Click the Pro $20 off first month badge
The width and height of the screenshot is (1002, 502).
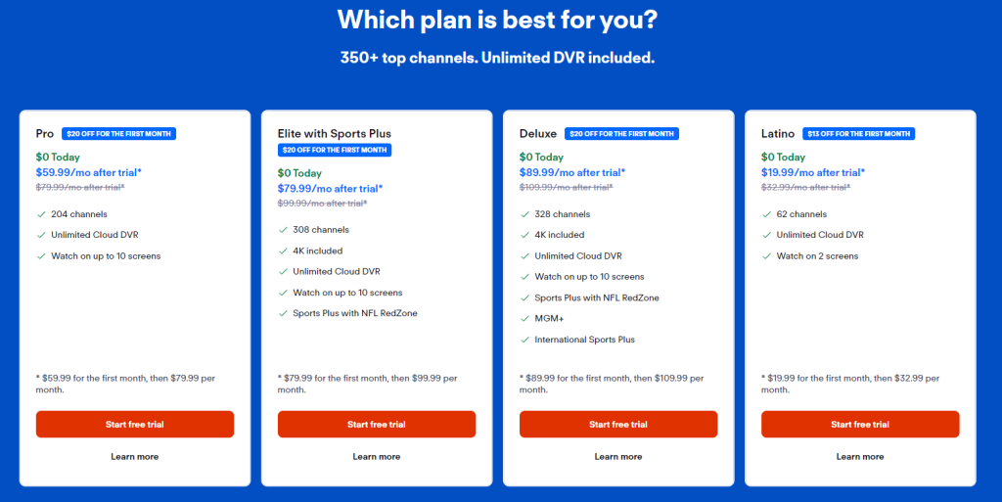[x=118, y=133]
